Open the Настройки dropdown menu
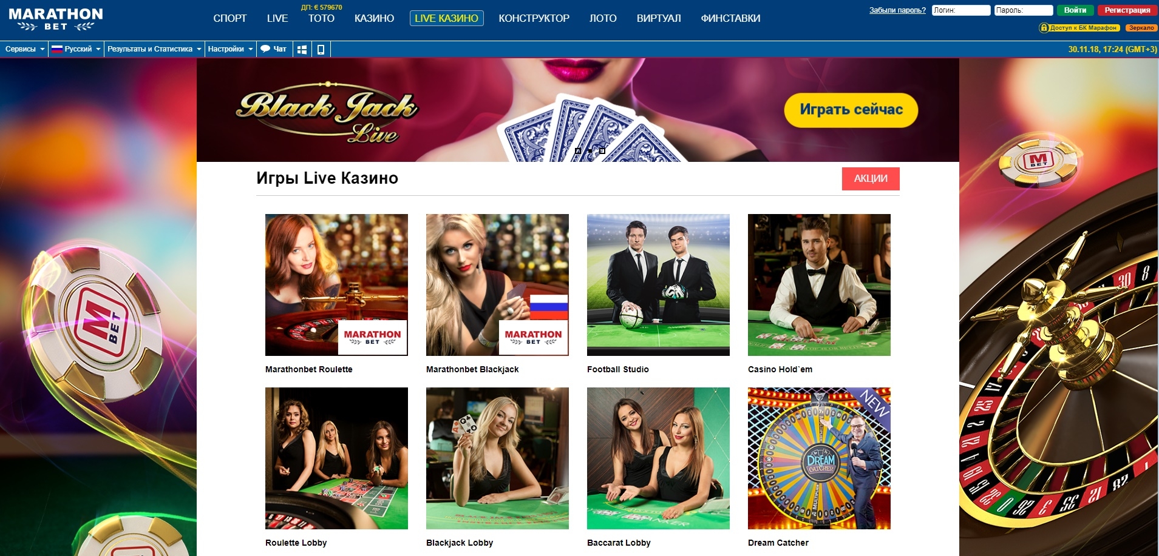Screen dimensions: 1159x556 230,49
